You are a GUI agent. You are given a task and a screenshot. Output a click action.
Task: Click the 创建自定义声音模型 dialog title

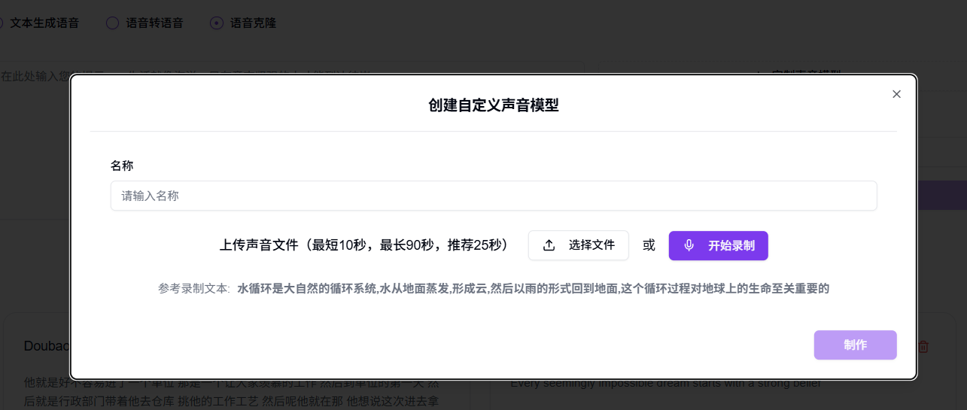coord(494,105)
